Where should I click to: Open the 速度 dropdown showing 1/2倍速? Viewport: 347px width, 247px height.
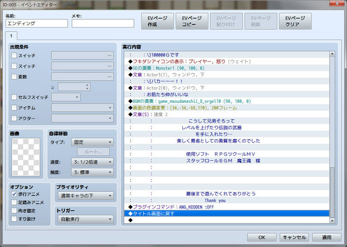(92, 162)
